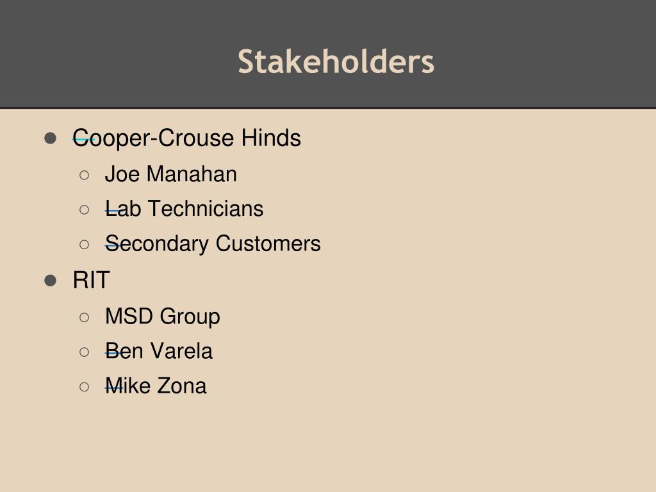Click the Mike Zona entry

pyautogui.click(x=156, y=386)
